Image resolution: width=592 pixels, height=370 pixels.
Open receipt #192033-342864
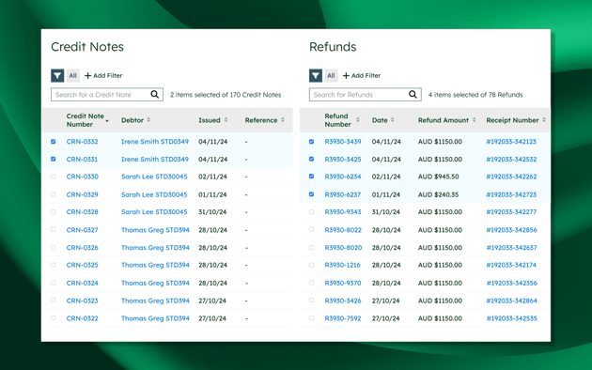[x=511, y=301]
